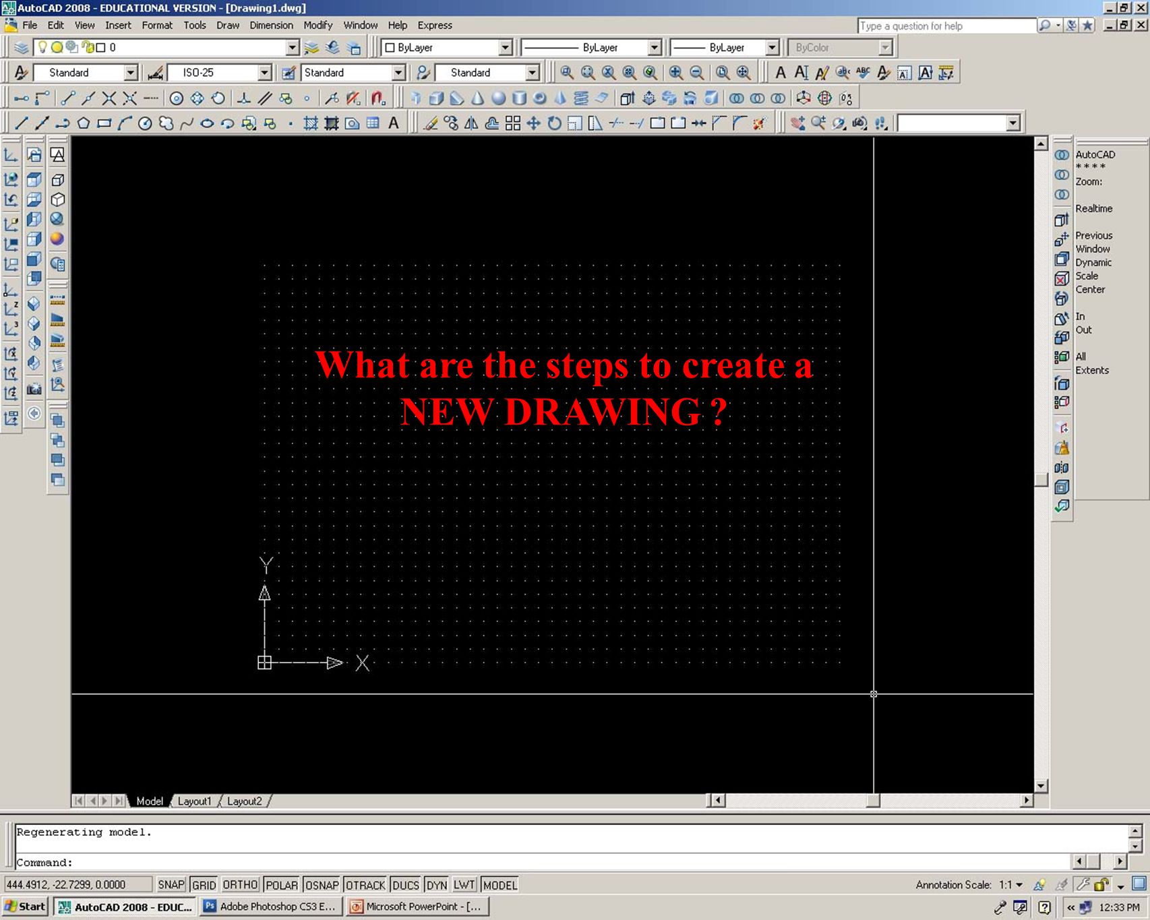The image size is (1150, 920).
Task: Select the Explode tool
Action: (x=760, y=123)
